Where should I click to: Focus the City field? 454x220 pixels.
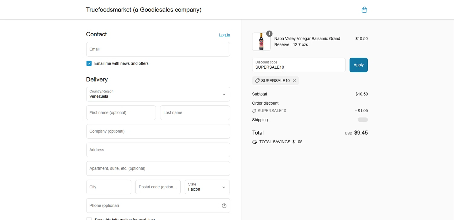coord(109,187)
